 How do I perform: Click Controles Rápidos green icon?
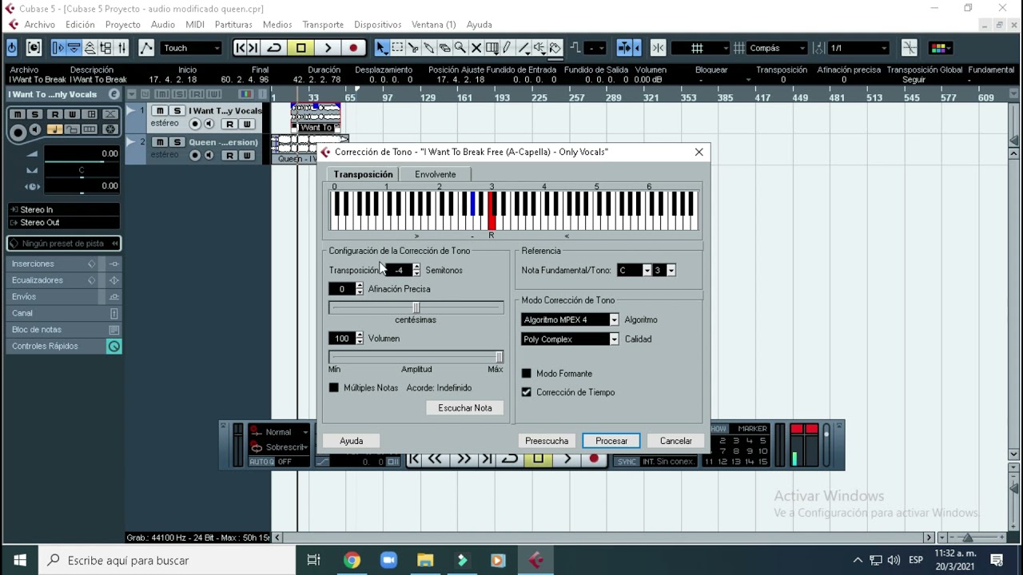(x=113, y=347)
